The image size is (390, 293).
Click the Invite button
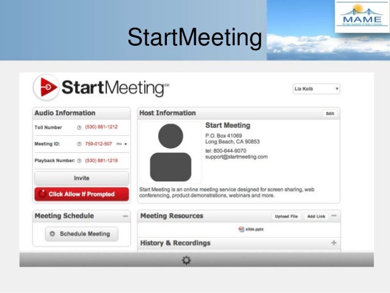(81, 178)
